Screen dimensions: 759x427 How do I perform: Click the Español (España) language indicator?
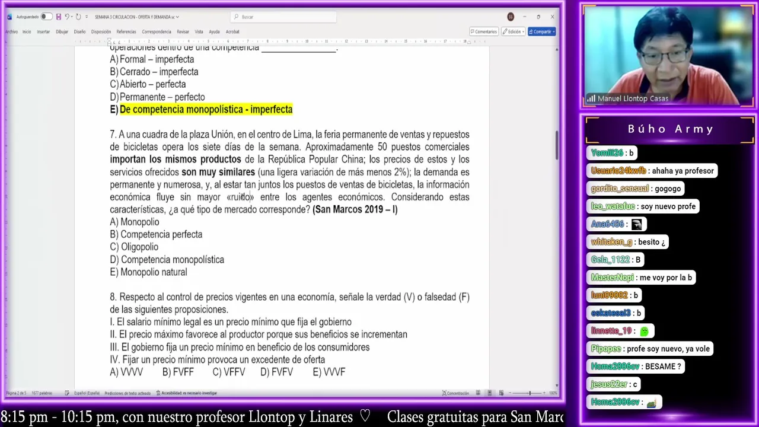(x=87, y=393)
